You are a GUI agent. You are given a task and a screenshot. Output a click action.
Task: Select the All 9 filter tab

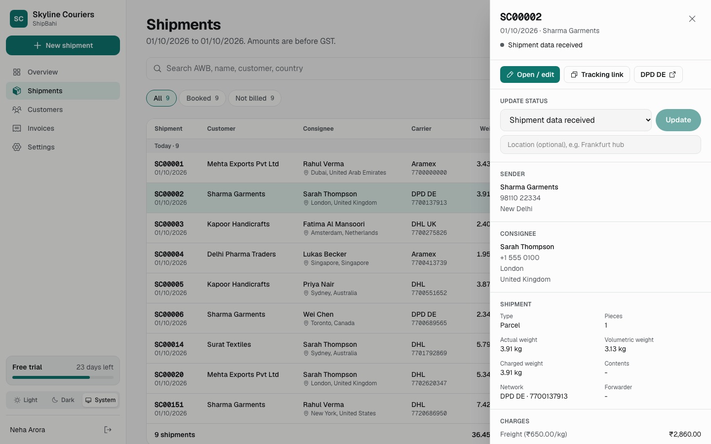tap(161, 98)
